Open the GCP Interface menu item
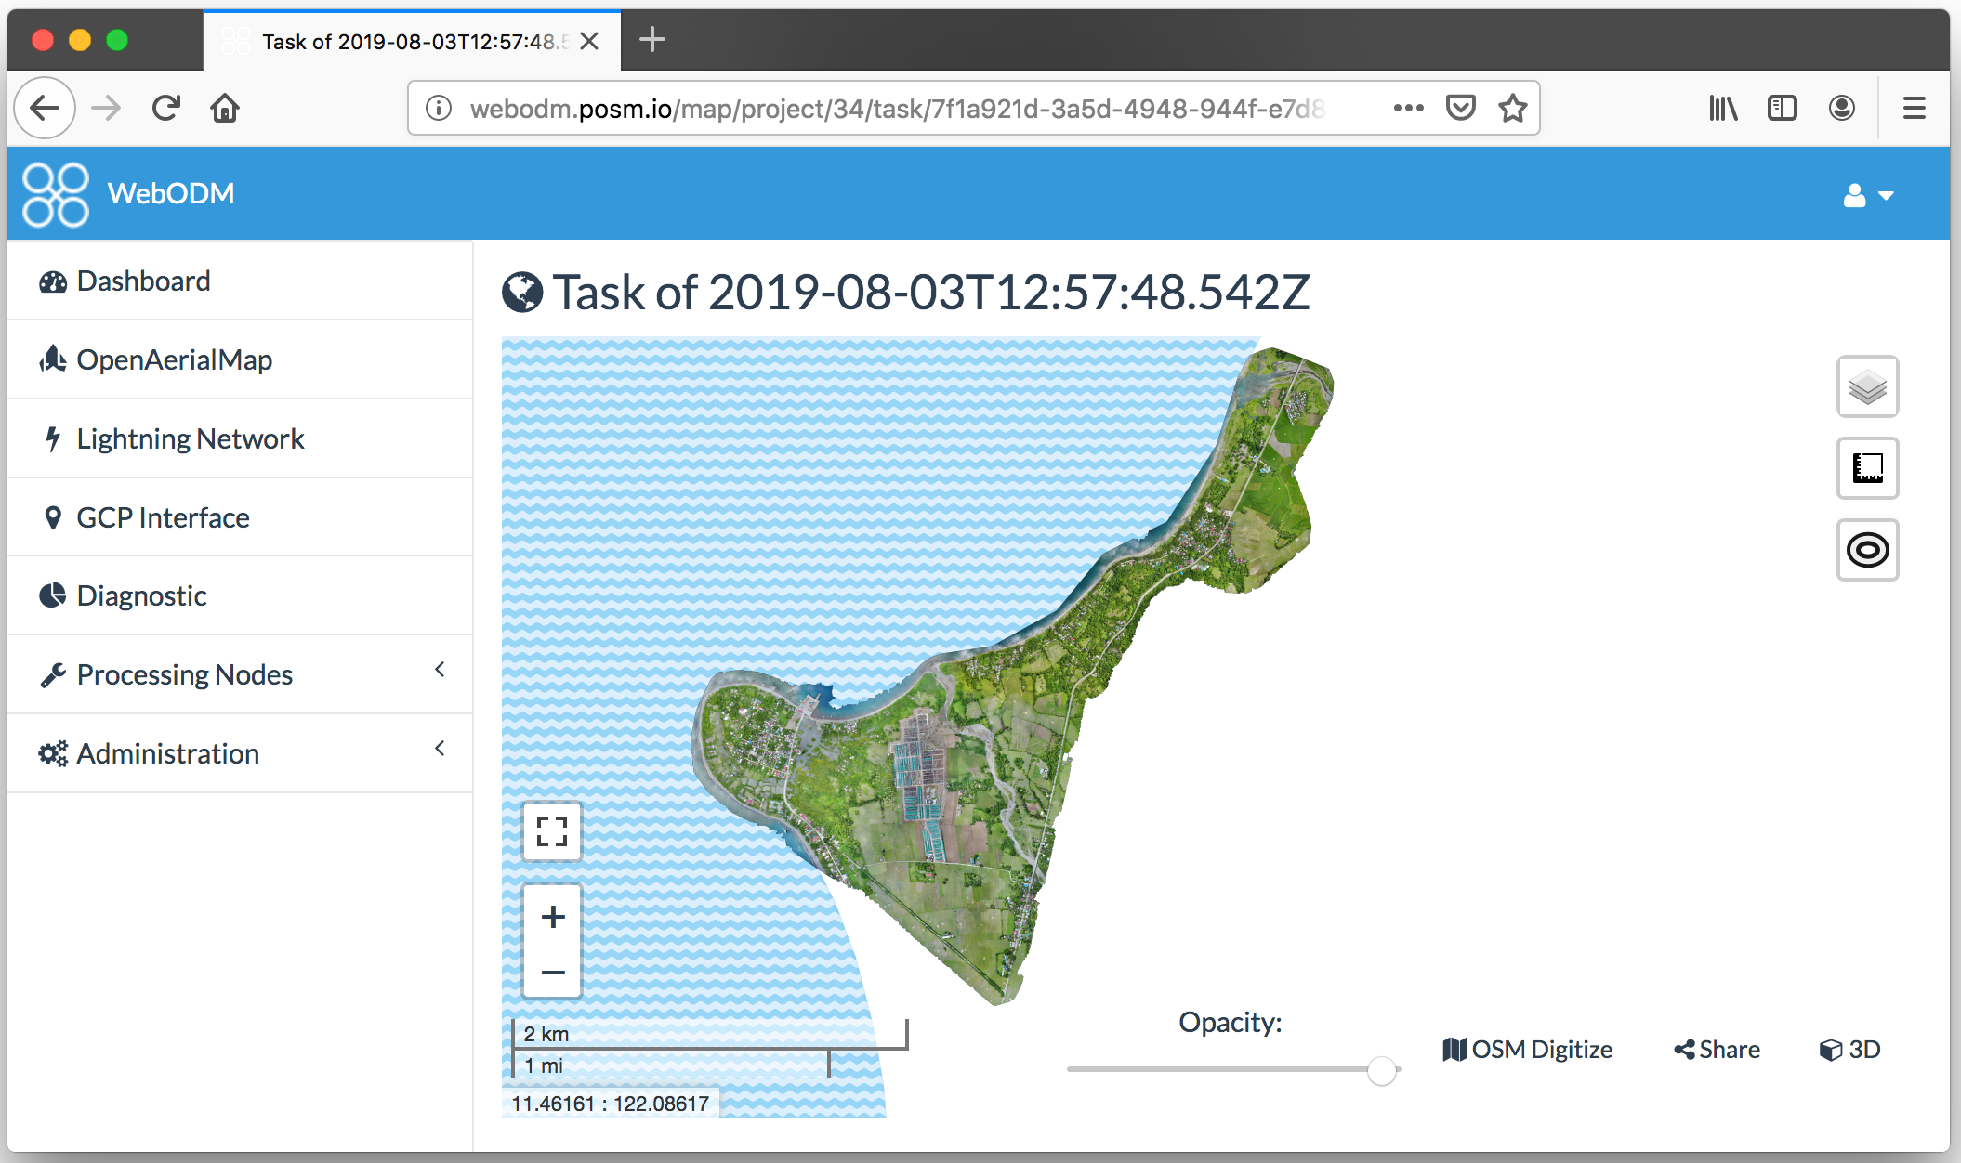The height and width of the screenshot is (1163, 1961). (163, 517)
